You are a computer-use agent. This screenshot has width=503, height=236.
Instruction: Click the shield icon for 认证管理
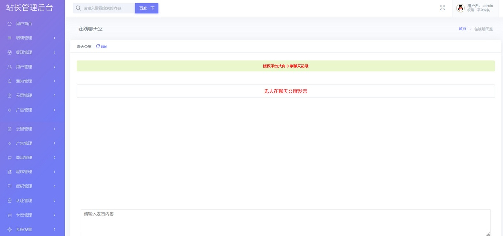click(x=9, y=200)
